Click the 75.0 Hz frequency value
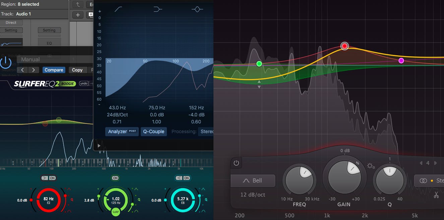This screenshot has height=220, width=444. [157, 108]
